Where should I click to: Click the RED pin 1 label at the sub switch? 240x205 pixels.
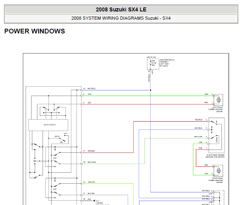coord(203,148)
